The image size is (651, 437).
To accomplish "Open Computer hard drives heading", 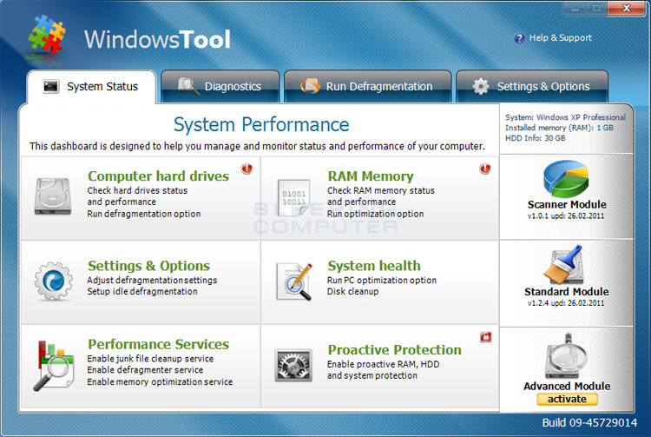I will click(x=158, y=176).
